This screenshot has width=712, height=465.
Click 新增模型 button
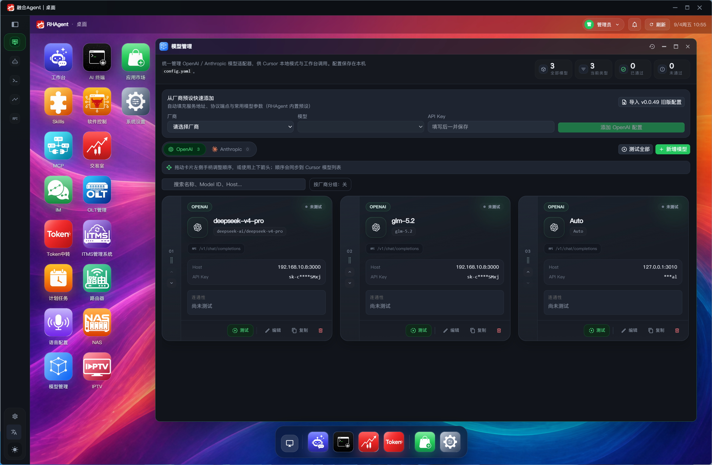[673, 149]
